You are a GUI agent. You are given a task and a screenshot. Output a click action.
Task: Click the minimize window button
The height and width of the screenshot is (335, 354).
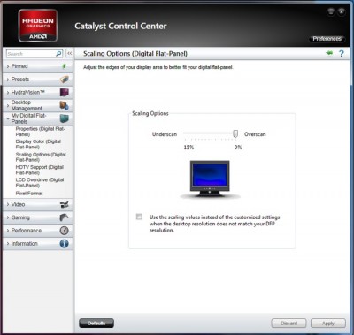[x=331, y=11]
